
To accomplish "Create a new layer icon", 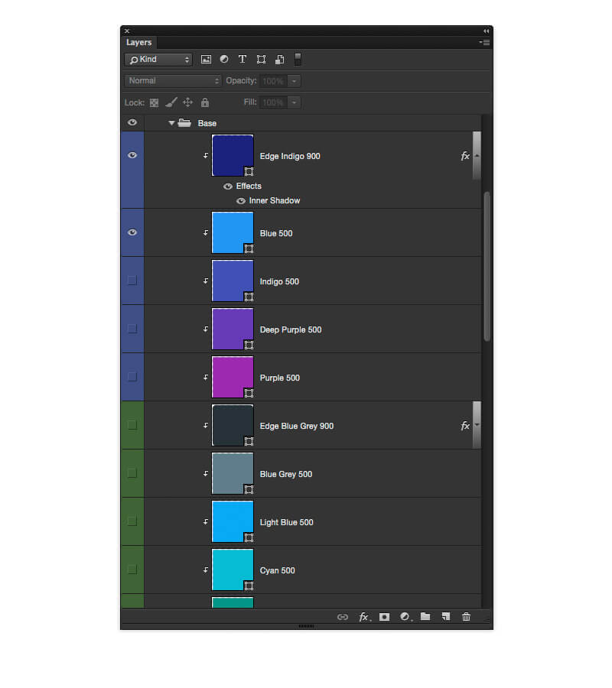I will tap(446, 616).
